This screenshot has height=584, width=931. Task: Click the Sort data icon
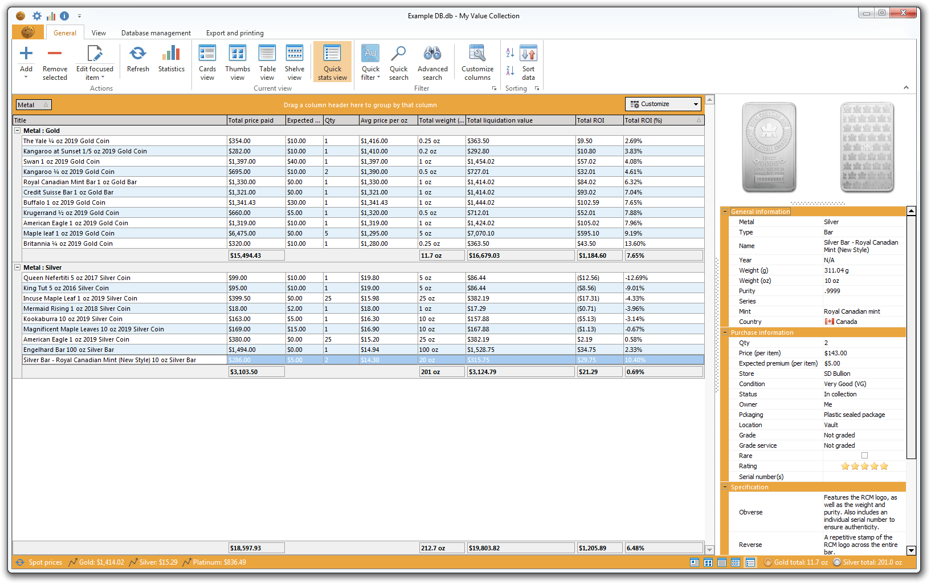pos(528,54)
